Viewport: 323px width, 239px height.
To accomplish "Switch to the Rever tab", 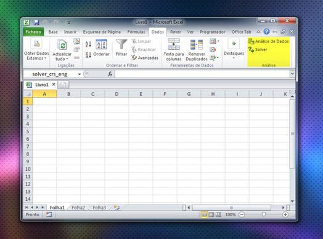I will click(176, 32).
